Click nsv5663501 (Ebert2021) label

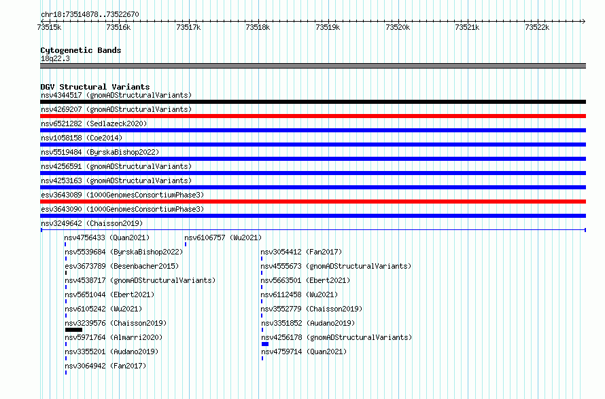pyautogui.click(x=305, y=280)
